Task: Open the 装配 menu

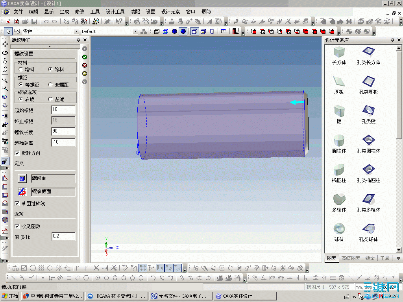Action: pyautogui.click(x=135, y=12)
